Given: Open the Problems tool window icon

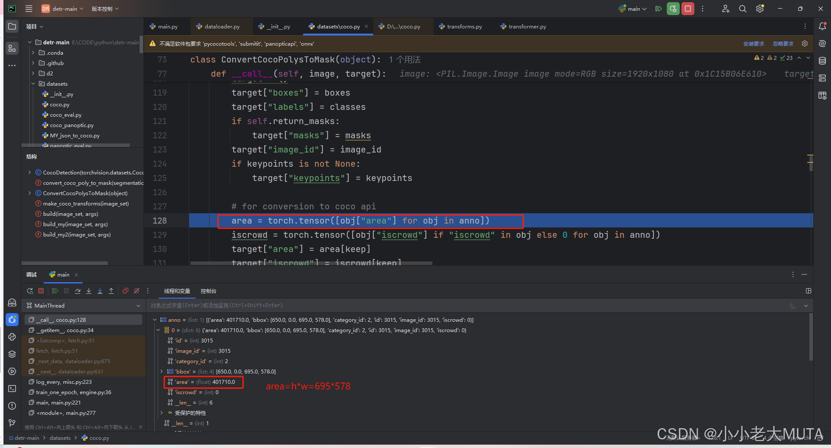Looking at the screenshot, I should (12, 406).
